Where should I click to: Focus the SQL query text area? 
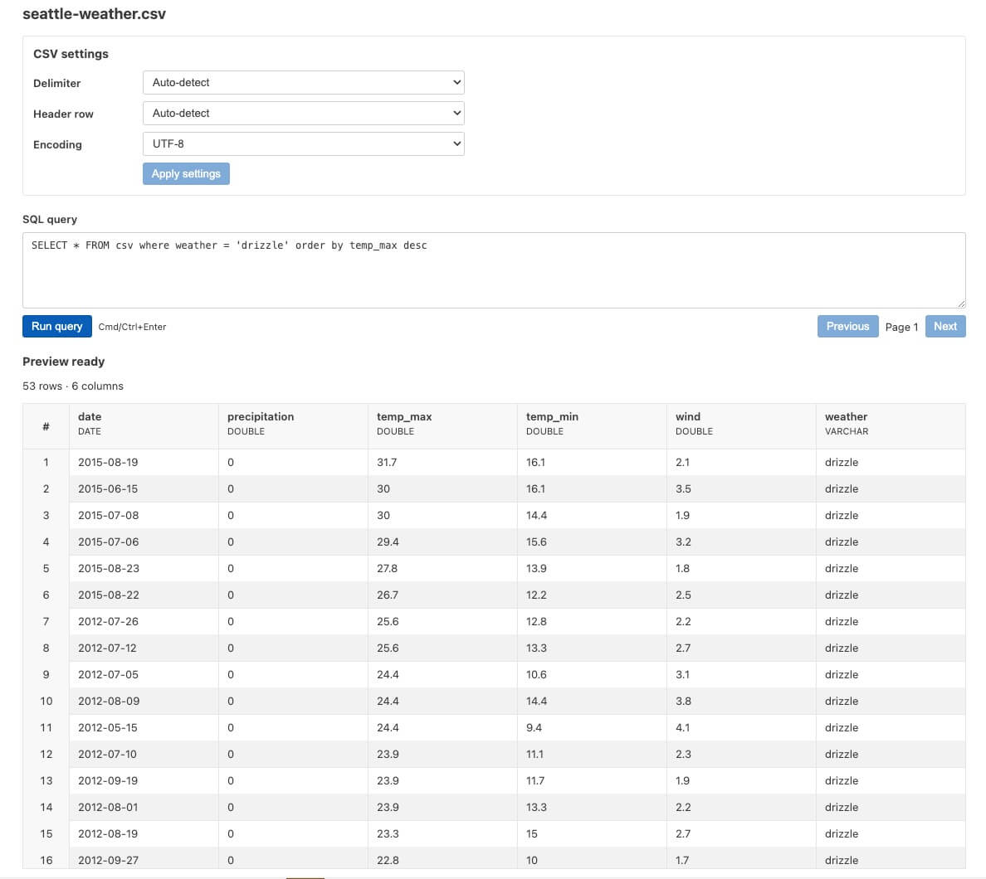coord(494,270)
